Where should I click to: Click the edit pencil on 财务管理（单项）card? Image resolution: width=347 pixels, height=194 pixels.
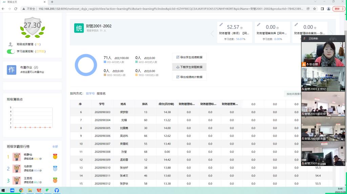point(221,24)
